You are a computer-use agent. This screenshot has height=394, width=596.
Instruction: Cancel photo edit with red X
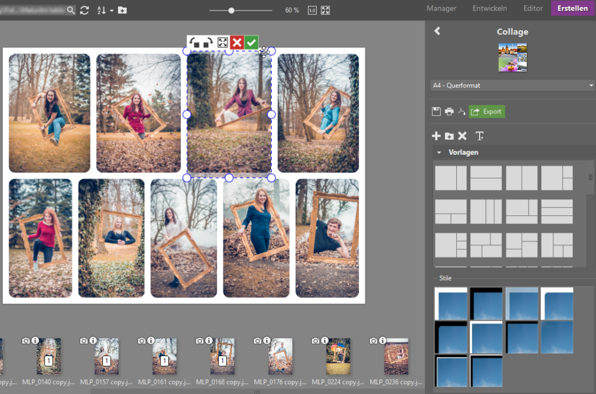click(x=237, y=42)
